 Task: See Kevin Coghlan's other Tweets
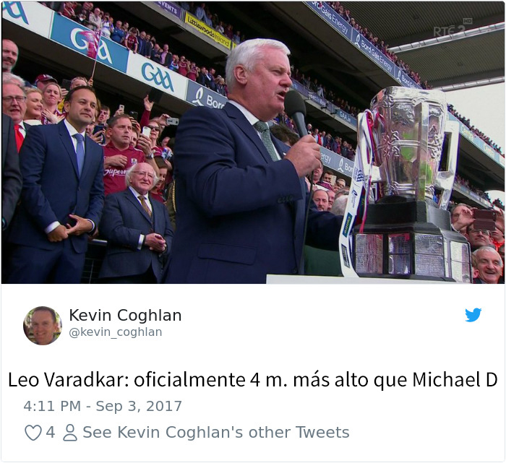pos(216,433)
